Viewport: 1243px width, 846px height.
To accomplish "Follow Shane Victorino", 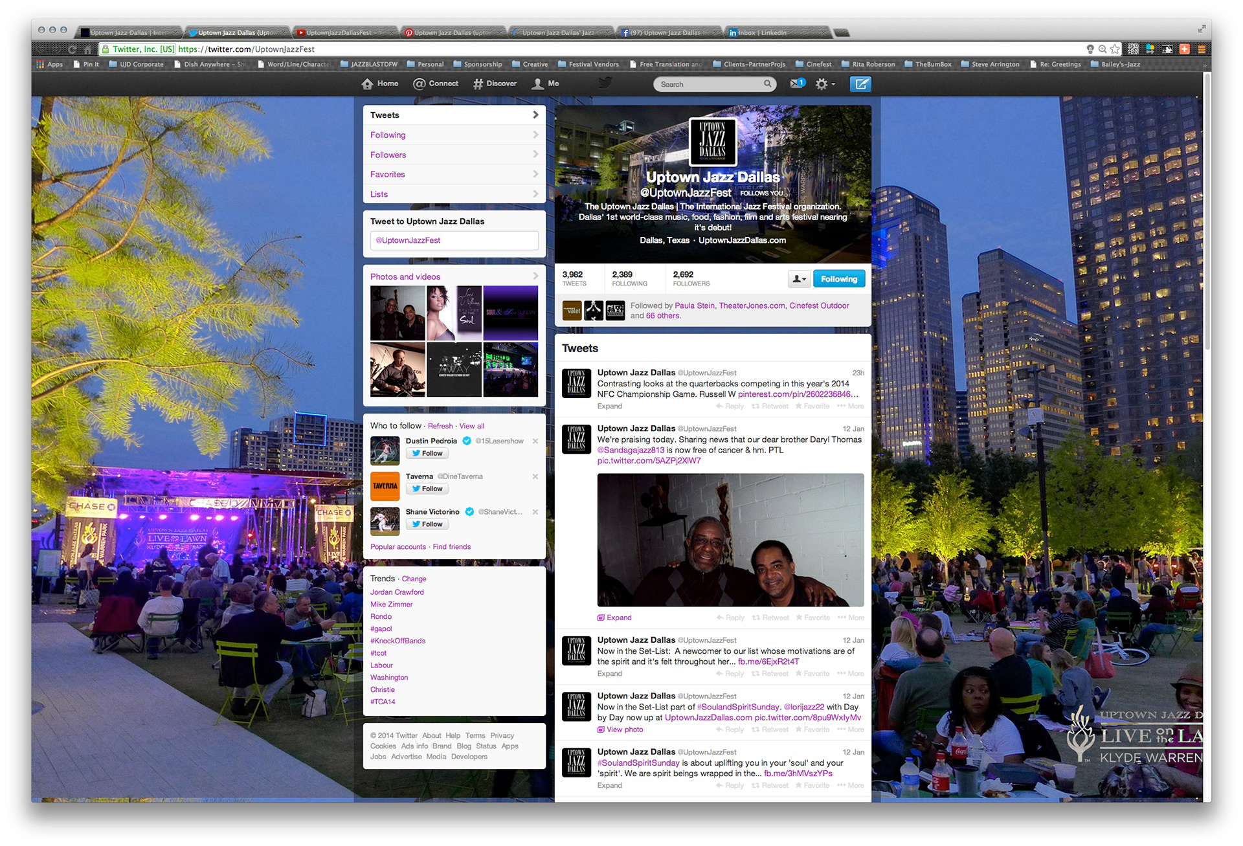I will [427, 524].
